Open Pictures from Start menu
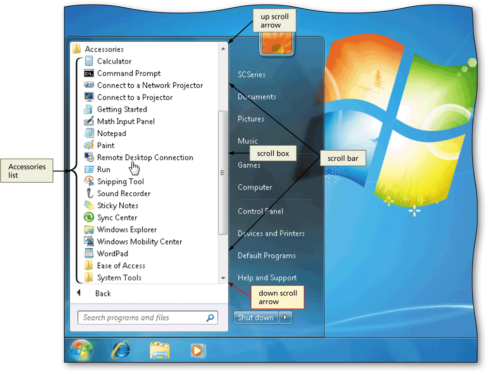 [251, 119]
